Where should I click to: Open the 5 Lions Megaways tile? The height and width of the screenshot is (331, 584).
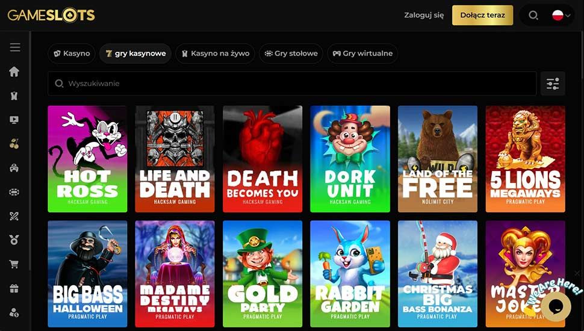(525, 159)
